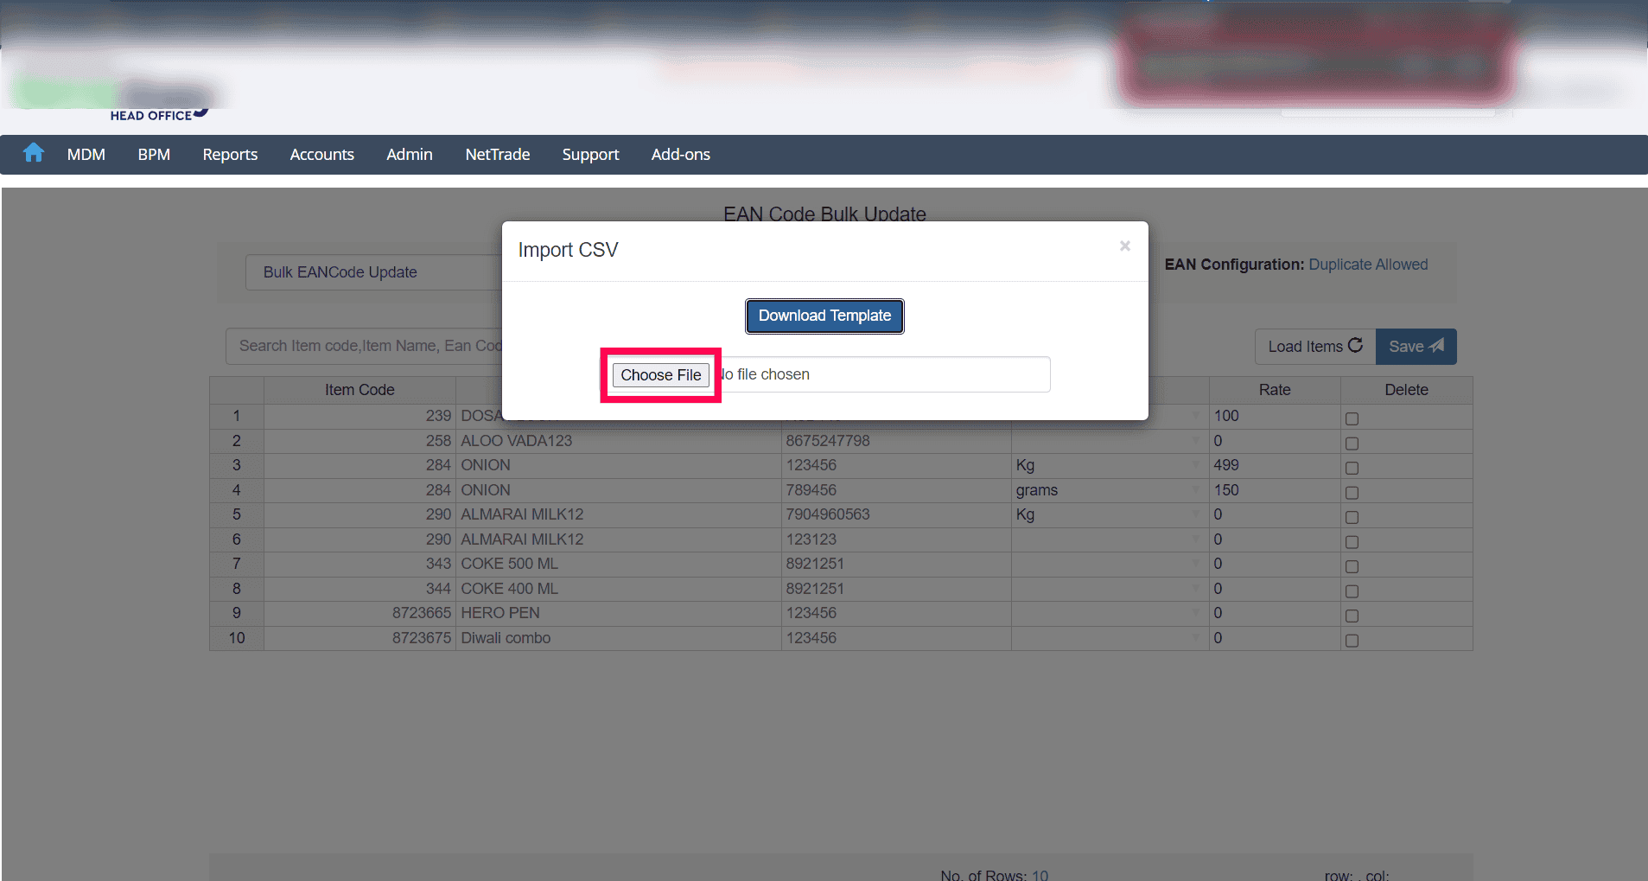Click the Load Items button
This screenshot has width=1648, height=881.
(x=1315, y=347)
